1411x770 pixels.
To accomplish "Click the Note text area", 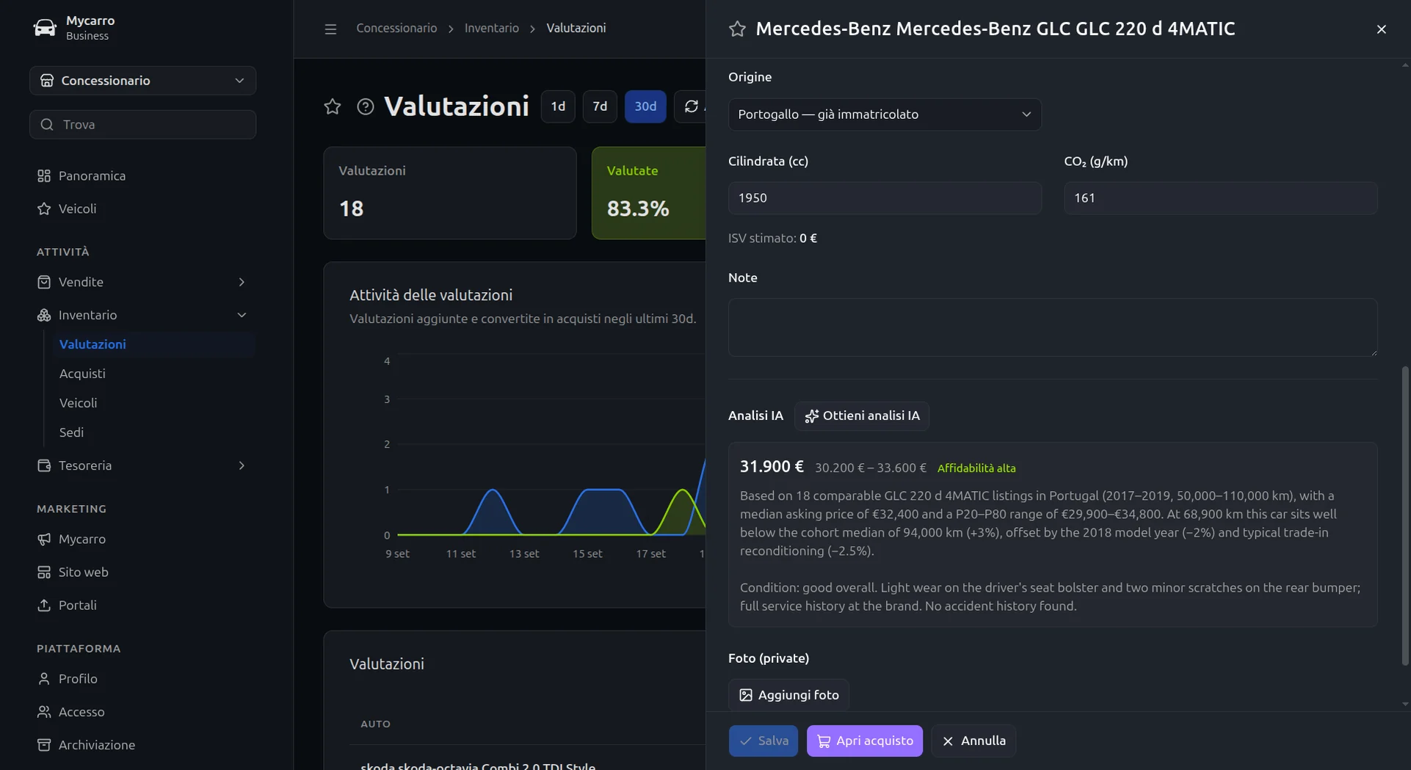I will pyautogui.click(x=1053, y=327).
